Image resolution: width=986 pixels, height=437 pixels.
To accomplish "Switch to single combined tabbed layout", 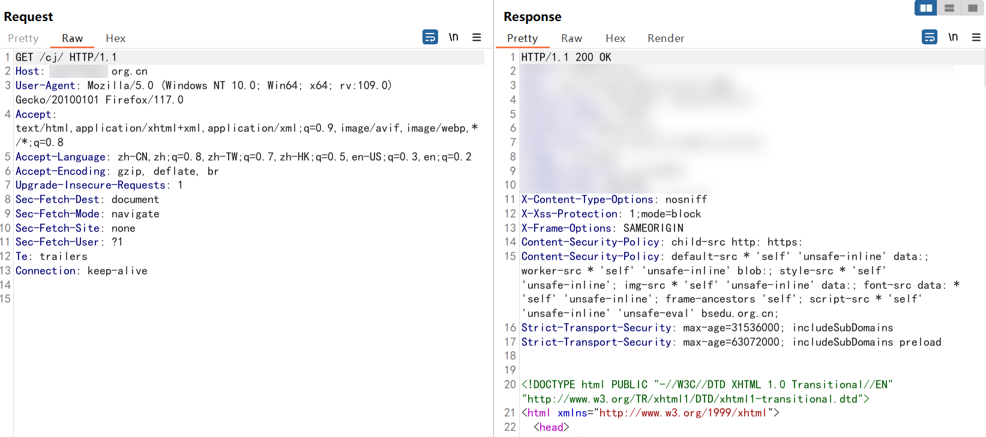I will tap(973, 8).
